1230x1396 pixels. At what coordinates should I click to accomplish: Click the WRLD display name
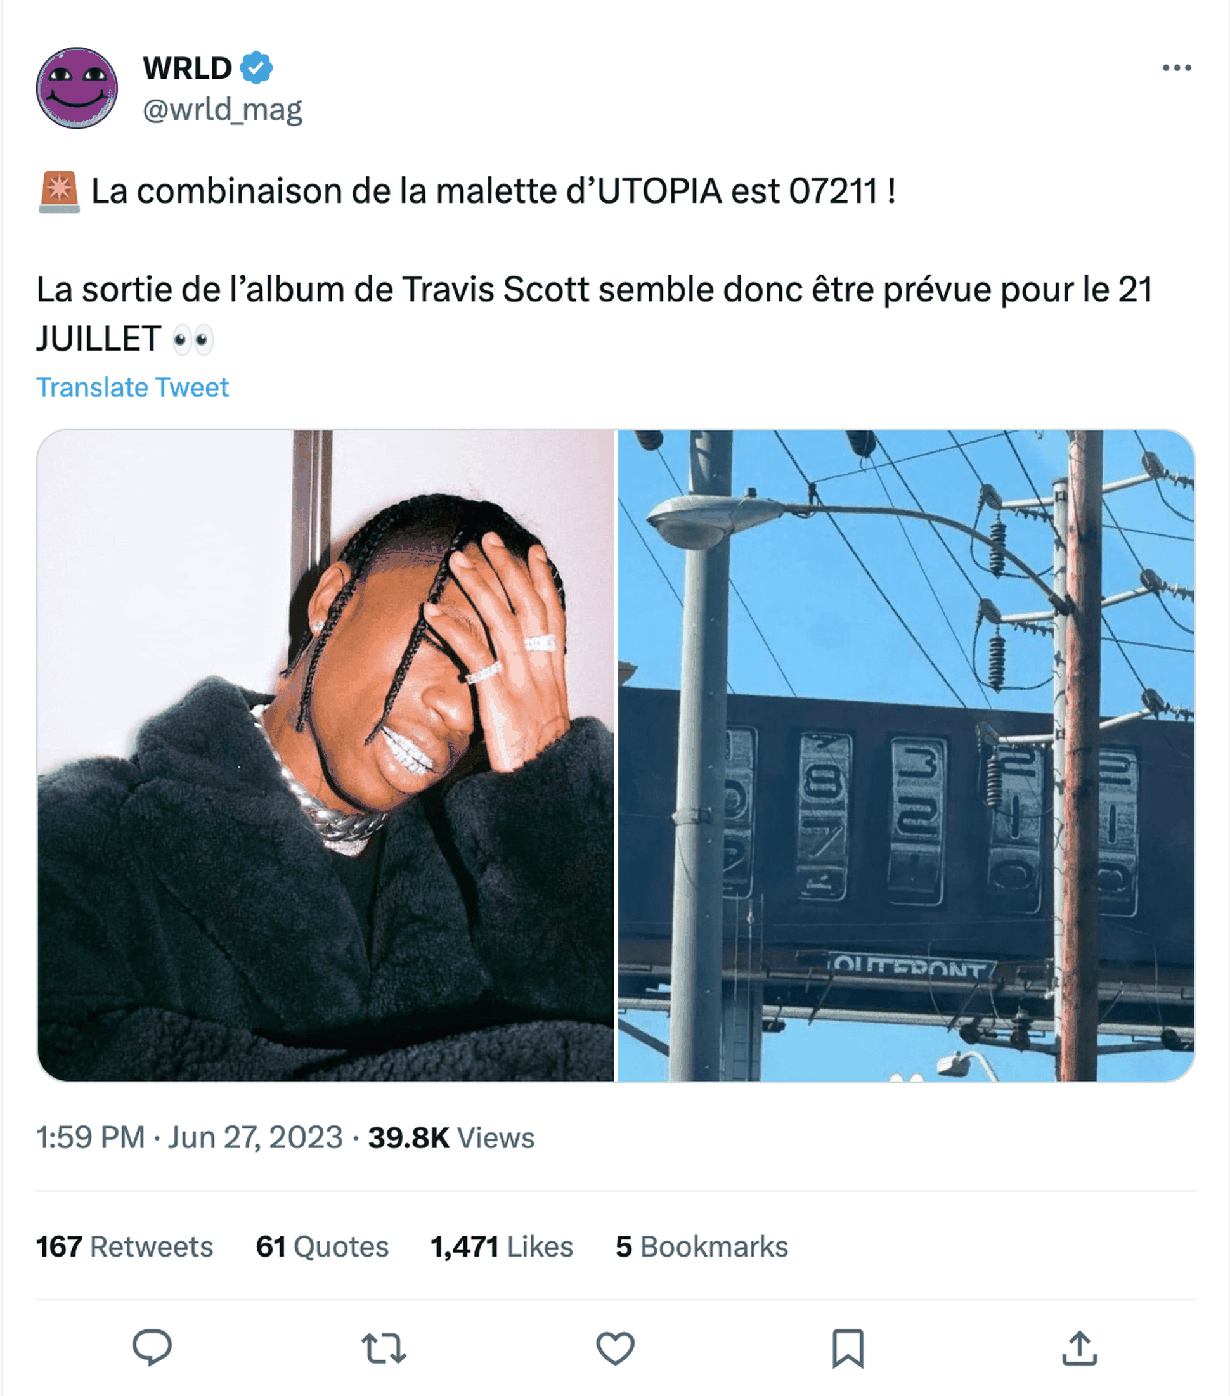click(187, 68)
